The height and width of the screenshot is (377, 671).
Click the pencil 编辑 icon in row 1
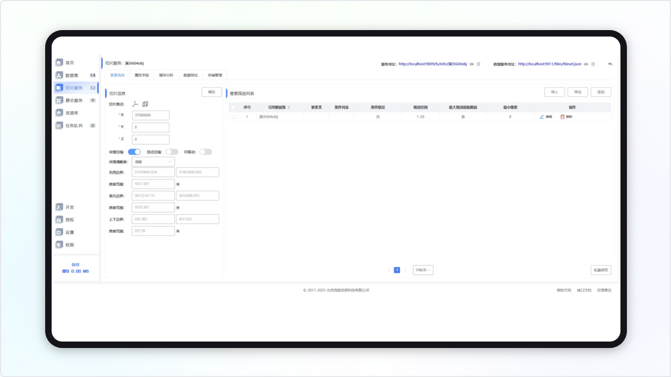pos(542,117)
